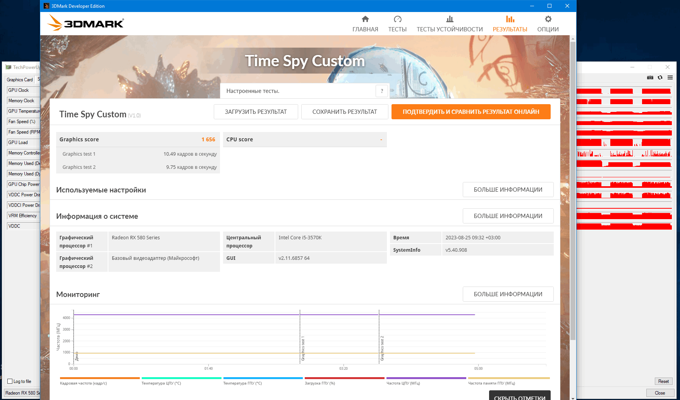Click GPU Chip Power sensor in TechPowerUp
The width and height of the screenshot is (680, 400).
(x=23, y=184)
